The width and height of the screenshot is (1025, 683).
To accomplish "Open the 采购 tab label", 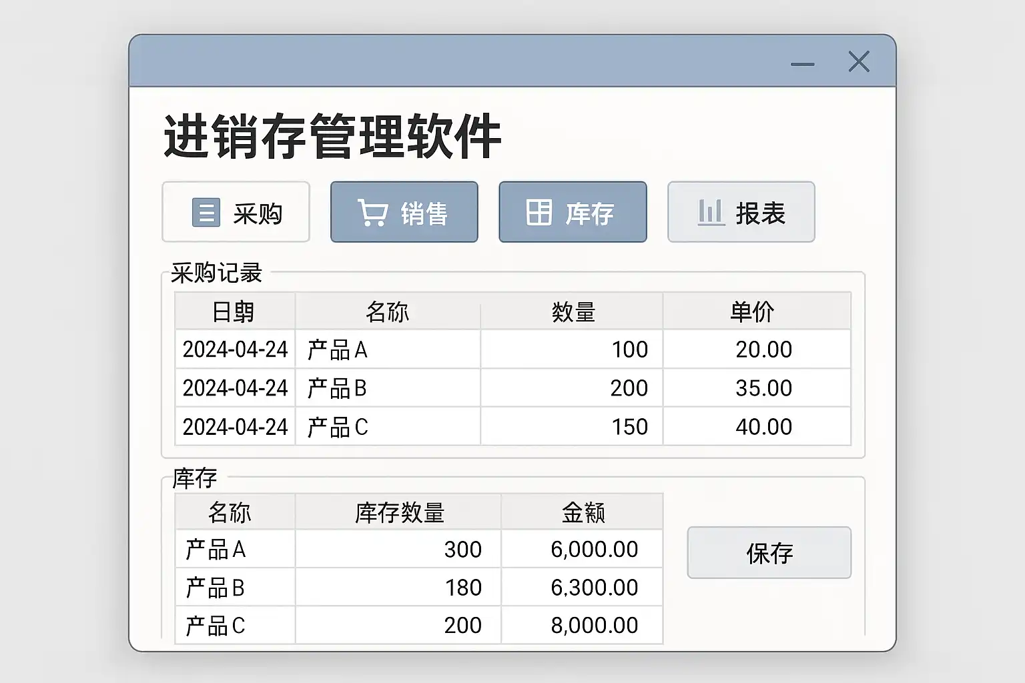I will point(258,213).
